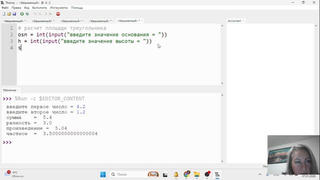Click the editor scrollbar down arrow

(x=222, y=83)
